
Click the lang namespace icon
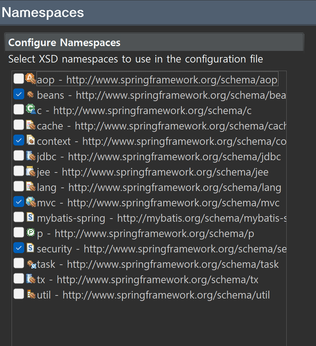(31, 186)
